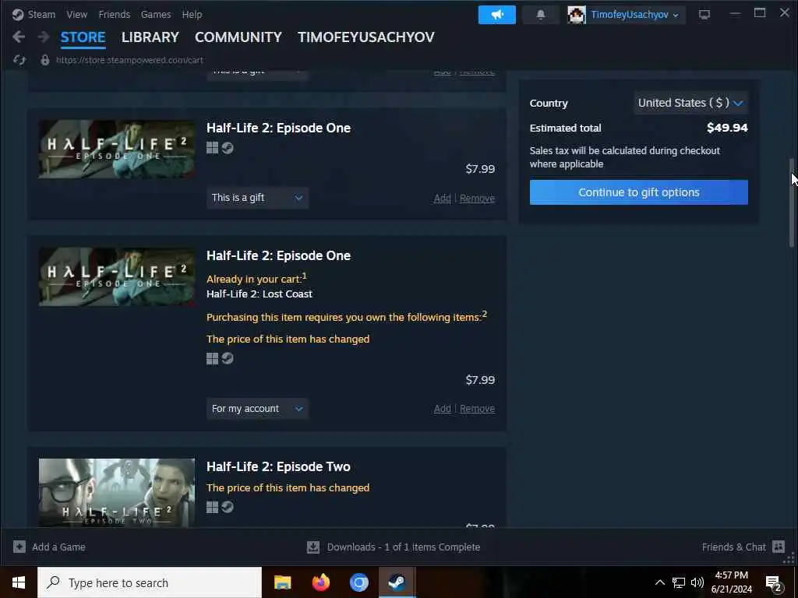Open the Windows notification center icon

pos(773,583)
